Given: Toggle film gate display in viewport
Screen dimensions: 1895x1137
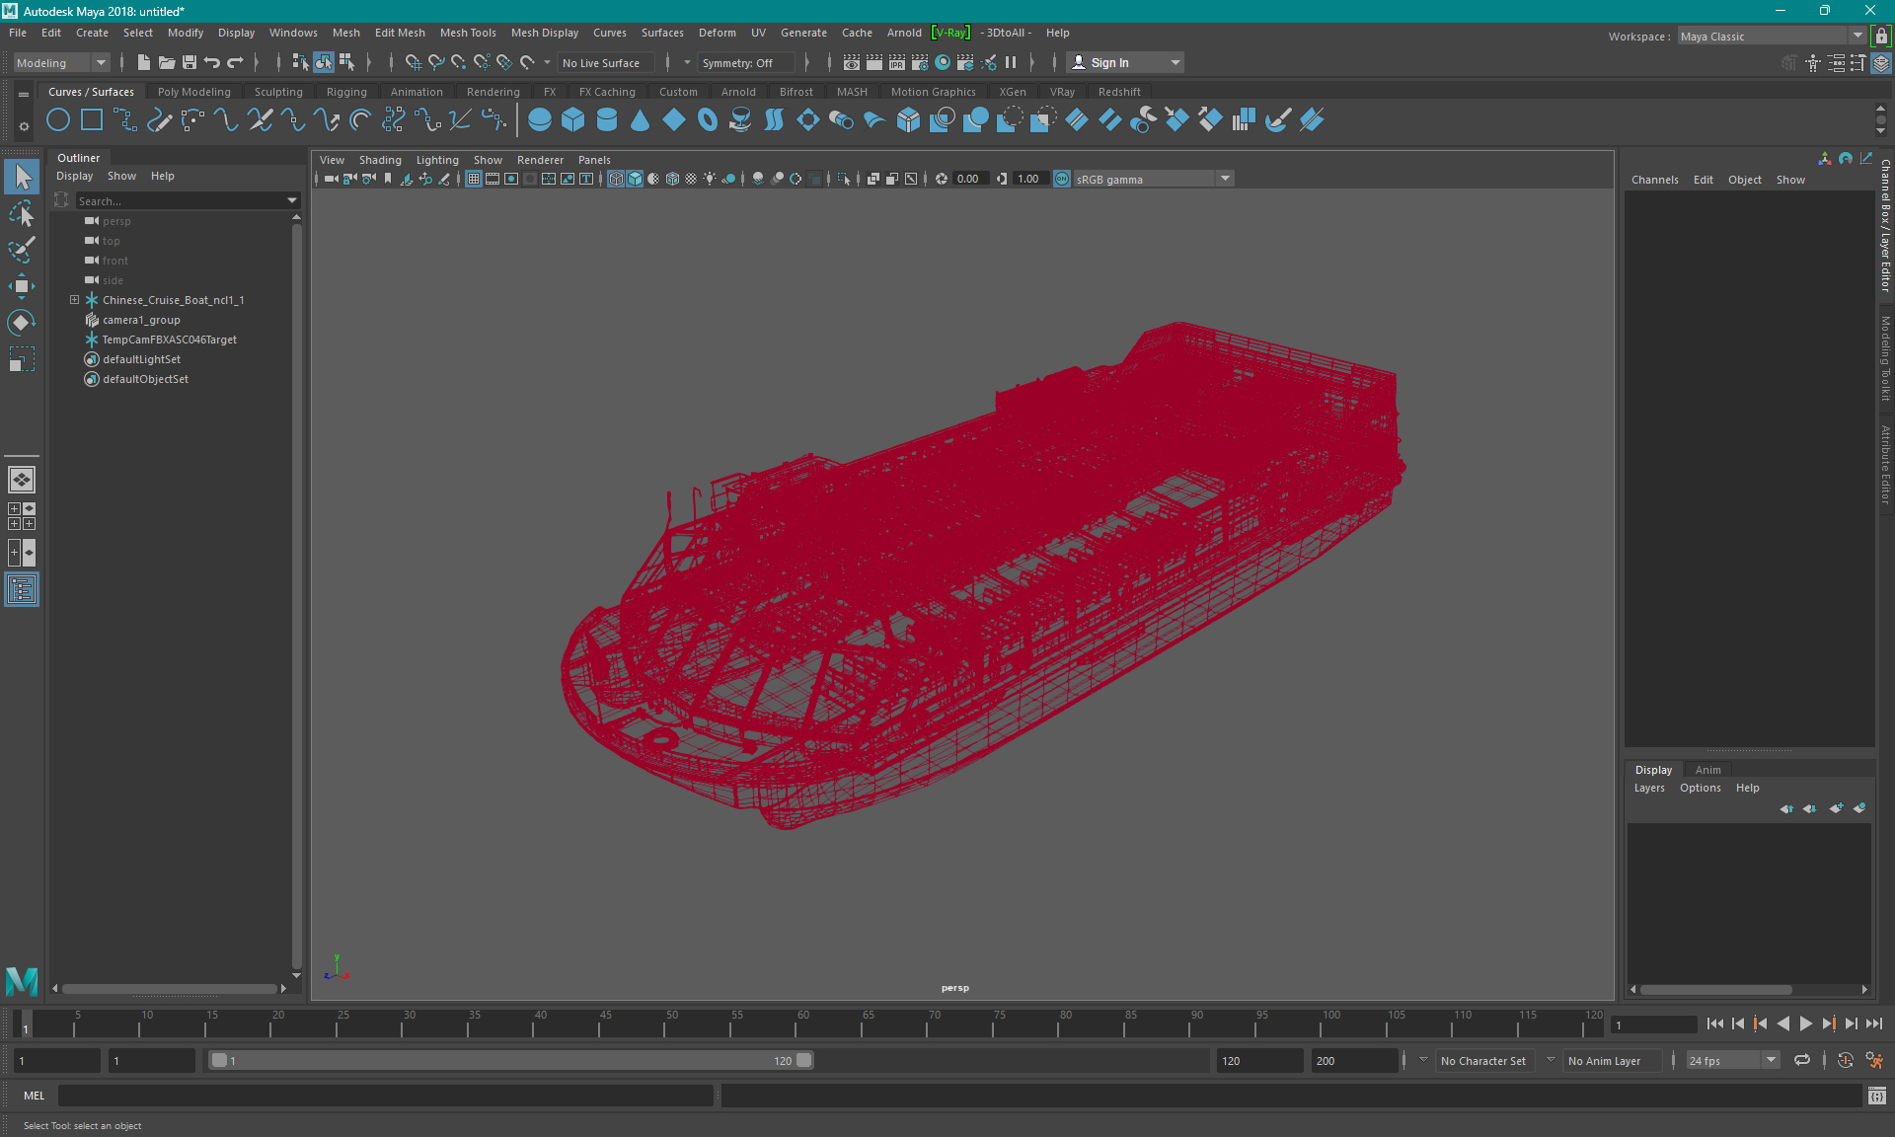Looking at the screenshot, I should (x=493, y=179).
